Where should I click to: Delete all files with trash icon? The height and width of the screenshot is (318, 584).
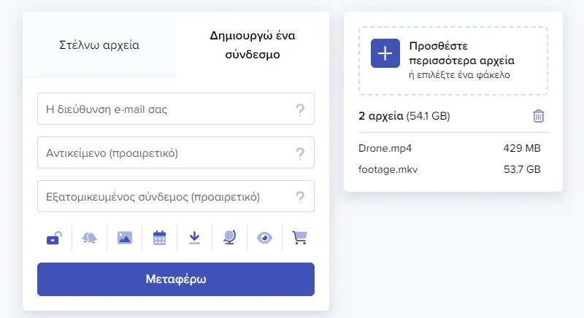[x=539, y=116]
